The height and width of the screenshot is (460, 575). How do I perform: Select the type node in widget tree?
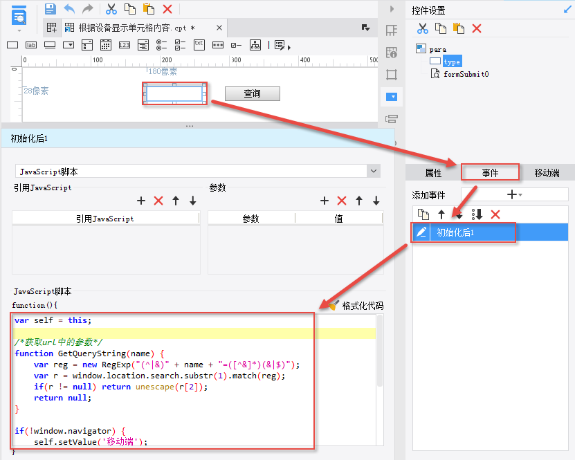(x=452, y=62)
